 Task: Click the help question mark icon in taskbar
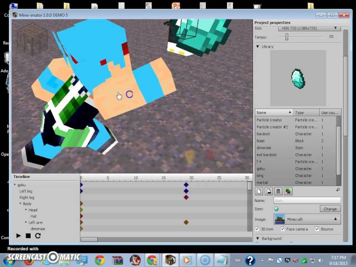(250, 260)
